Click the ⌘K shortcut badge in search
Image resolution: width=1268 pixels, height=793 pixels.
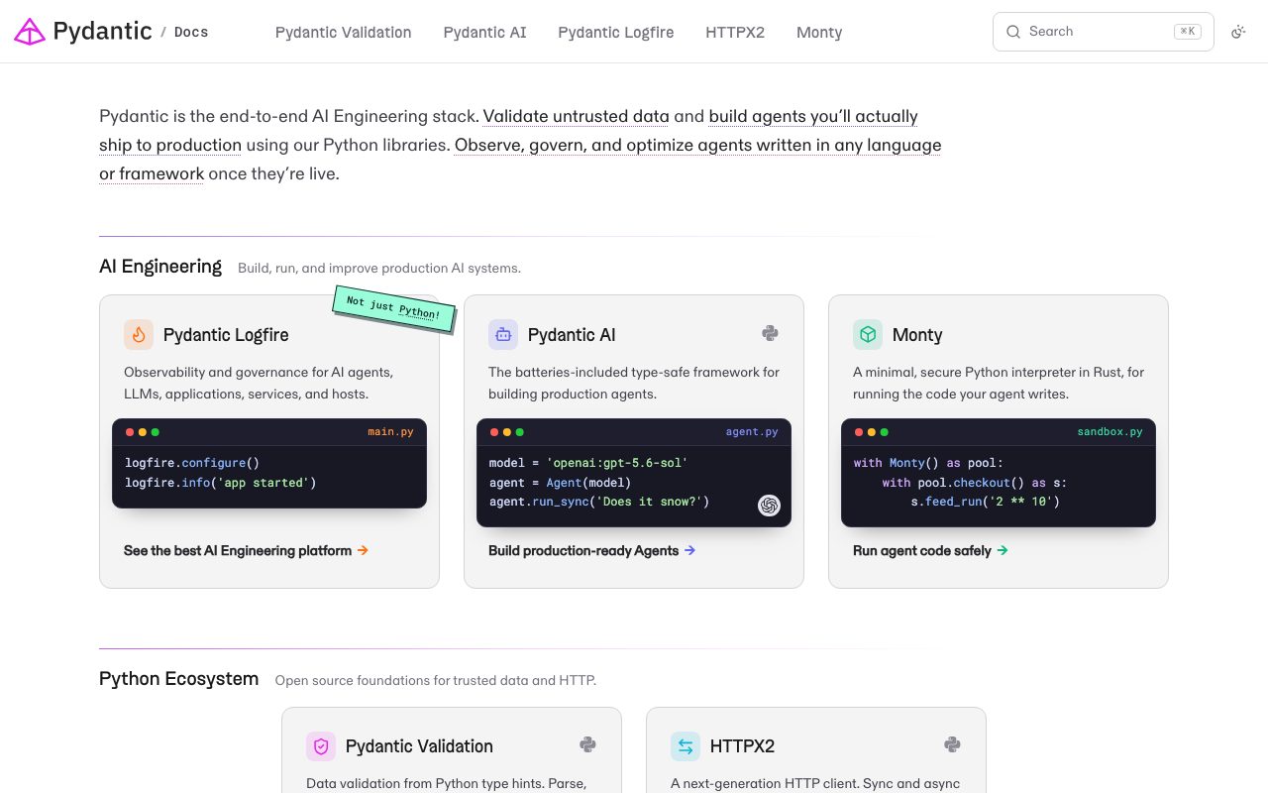[x=1187, y=32]
